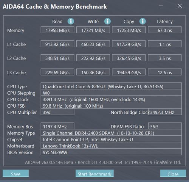Image resolution: width=189 pixels, height=182 pixels.
Task: Close the window with the X icon
Action: click(180, 6)
